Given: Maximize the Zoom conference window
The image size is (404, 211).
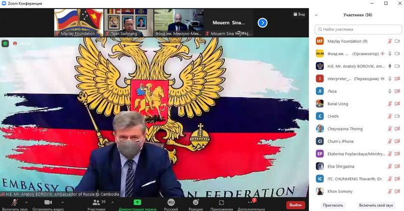Looking at the screenshot, I should point(386,4).
